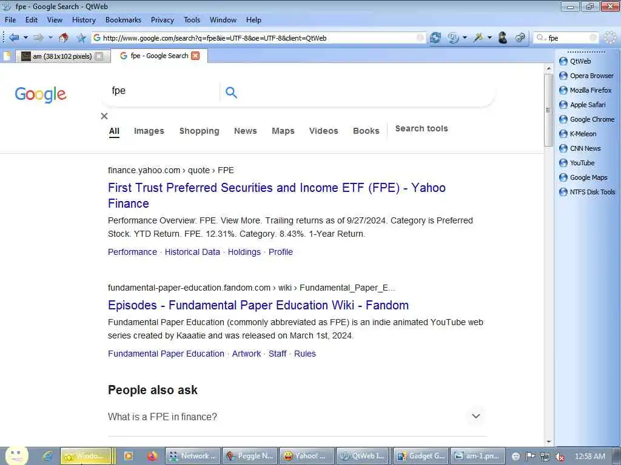
Task: Open the Holdings sublink
Action: click(x=244, y=252)
